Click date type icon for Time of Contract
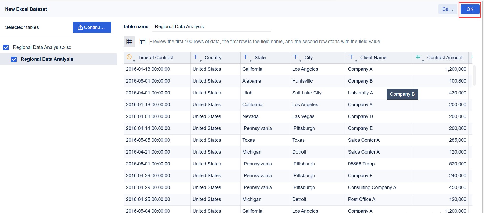Viewport: 484px width, 213px height. [x=129, y=57]
